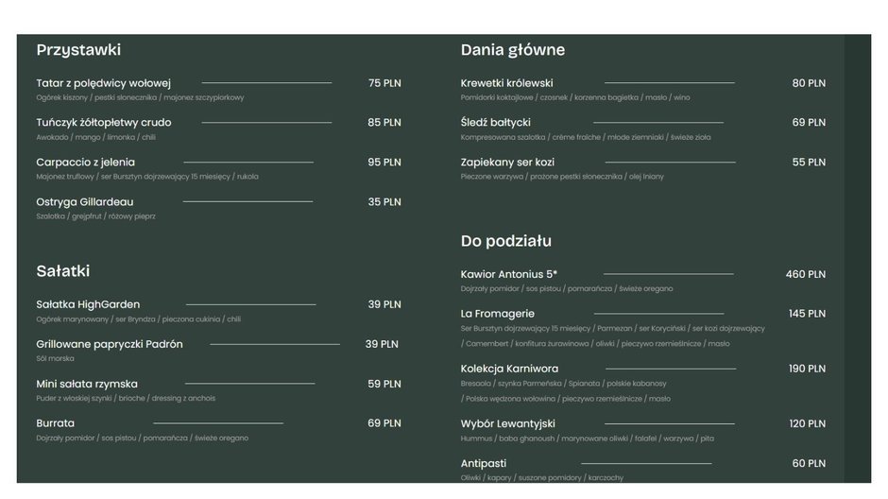This screenshot has width=888, height=499.
Task: Click the 460 PLN caviar price
Action: (x=806, y=274)
